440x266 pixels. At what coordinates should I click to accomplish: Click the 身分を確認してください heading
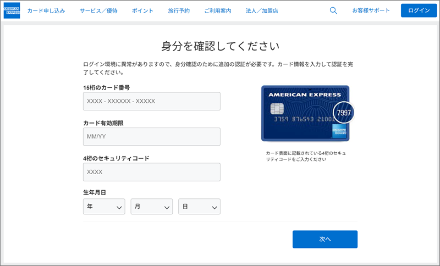click(221, 46)
